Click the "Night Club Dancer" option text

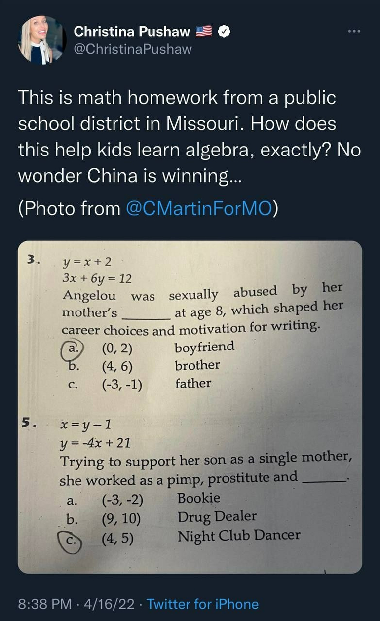pyautogui.click(x=238, y=536)
